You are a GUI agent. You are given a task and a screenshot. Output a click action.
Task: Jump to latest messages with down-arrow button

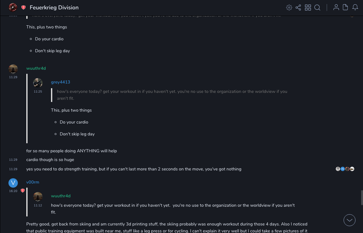click(x=350, y=220)
